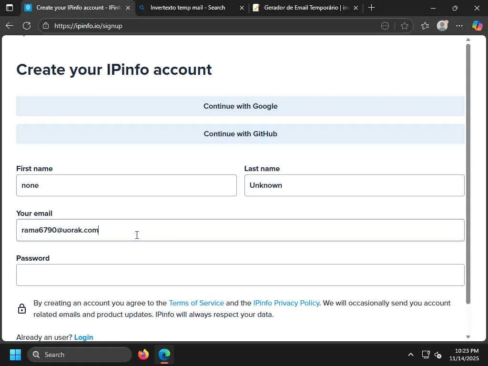Open the network status tray icon

(426, 355)
